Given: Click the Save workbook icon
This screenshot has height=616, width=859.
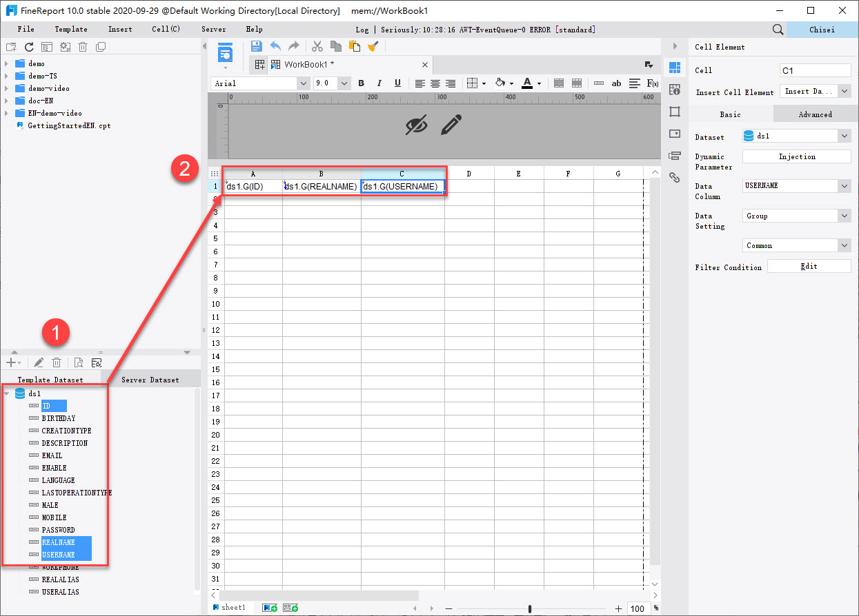Looking at the screenshot, I should (x=256, y=45).
